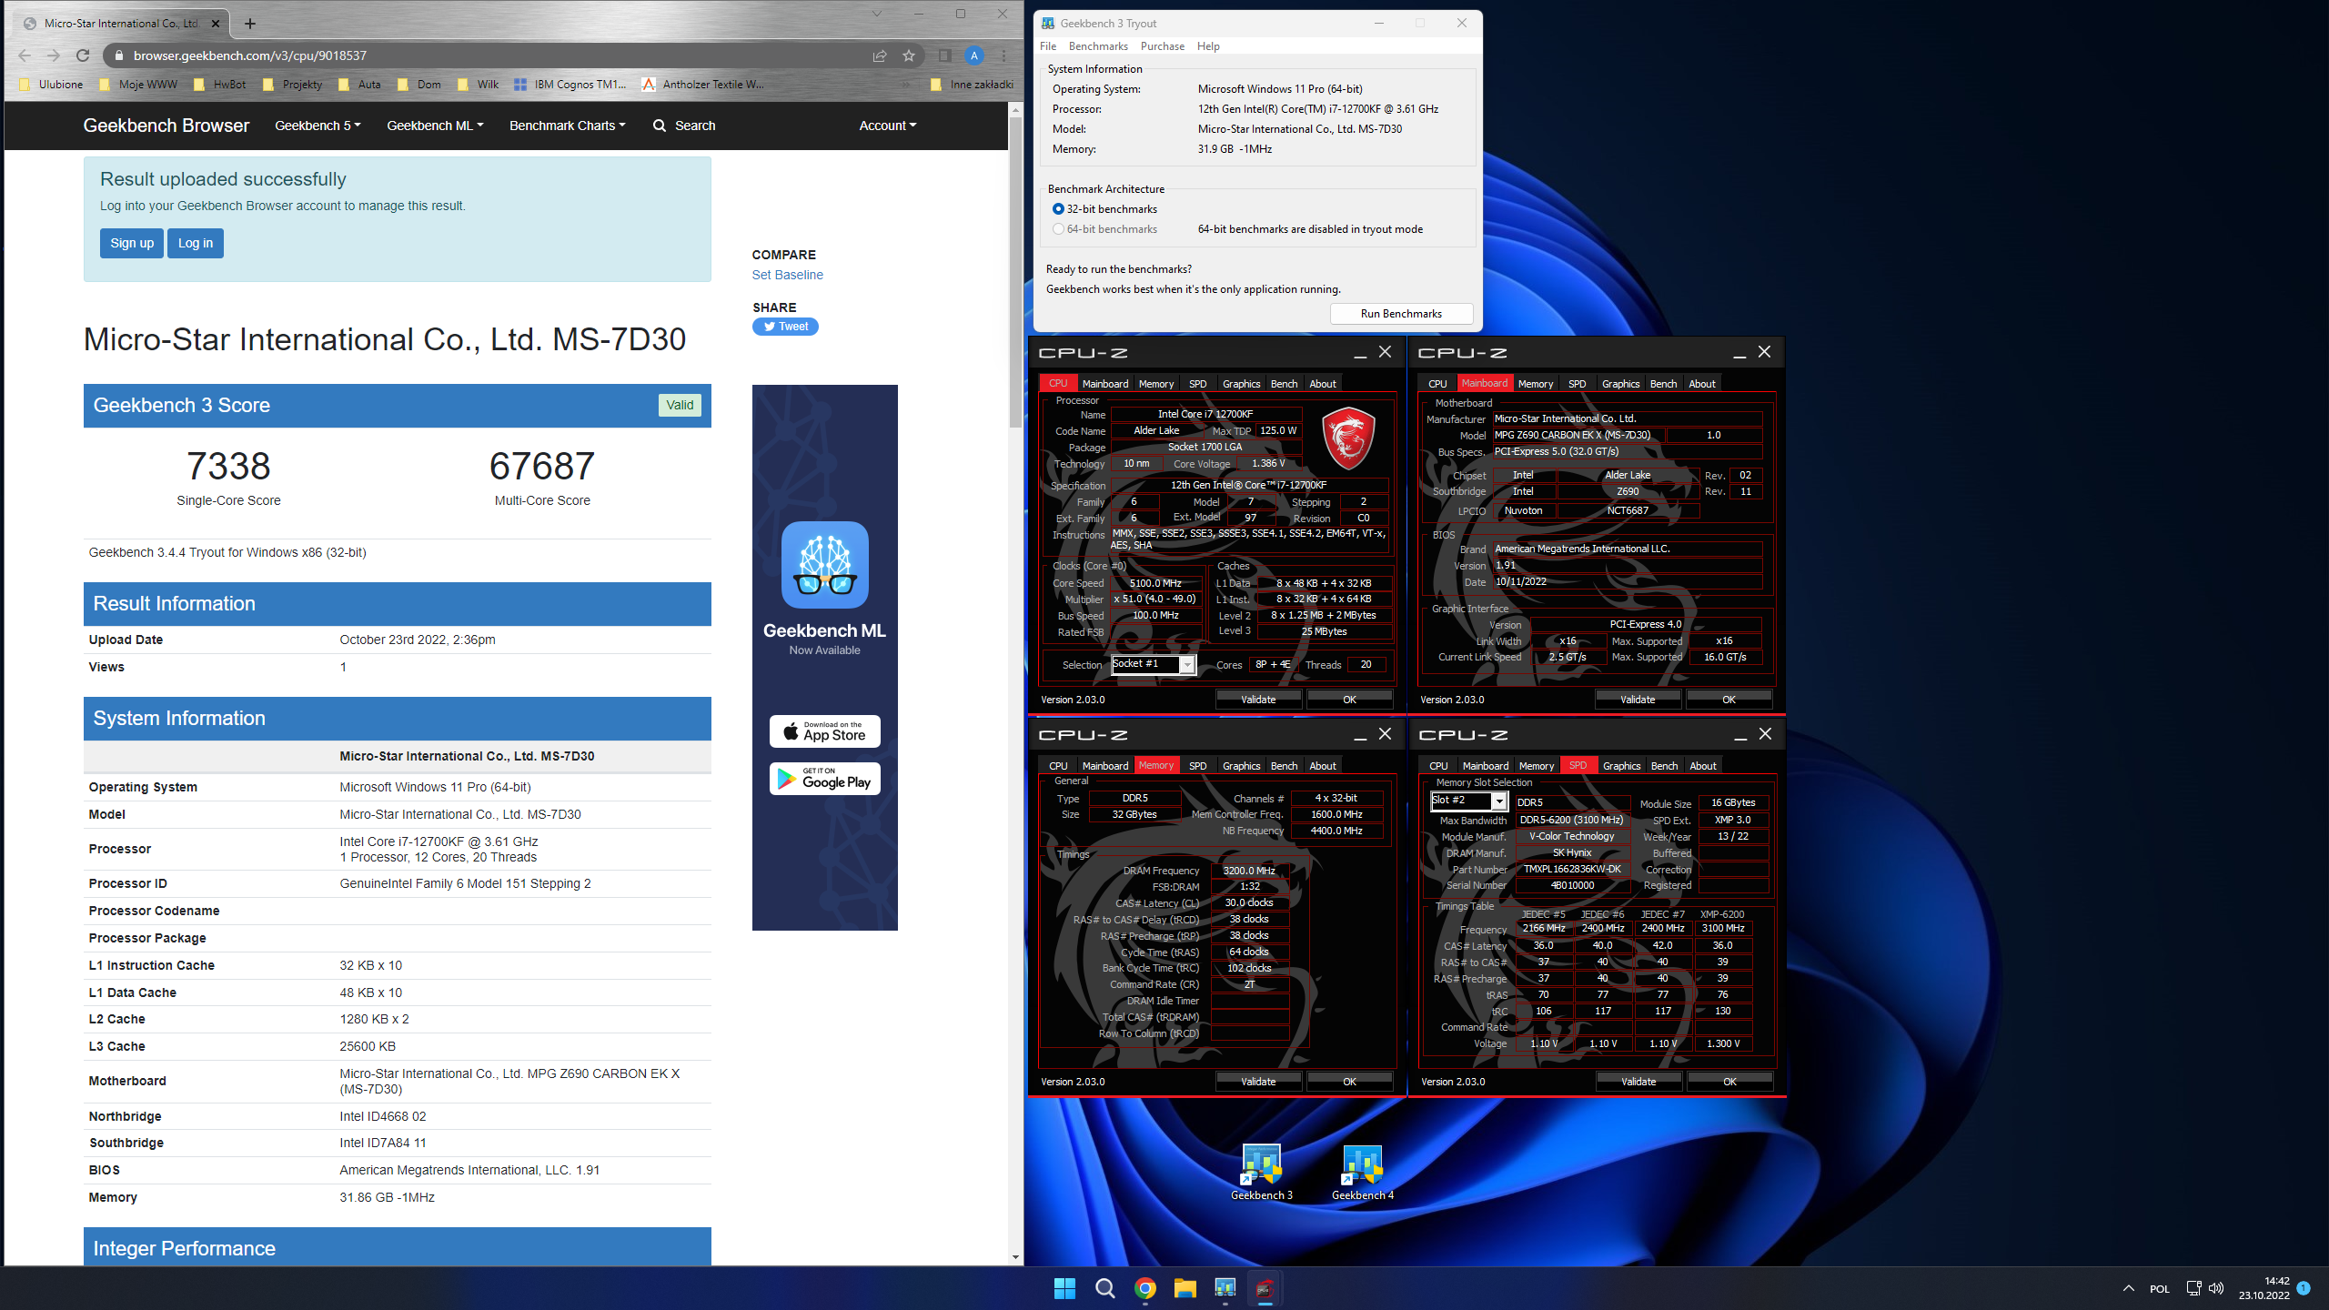Click Run Benchmarks button
The image size is (2329, 1310).
[x=1401, y=314]
